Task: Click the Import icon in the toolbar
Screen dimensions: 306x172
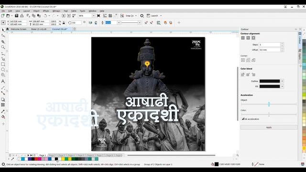Action: click(x=64, y=16)
